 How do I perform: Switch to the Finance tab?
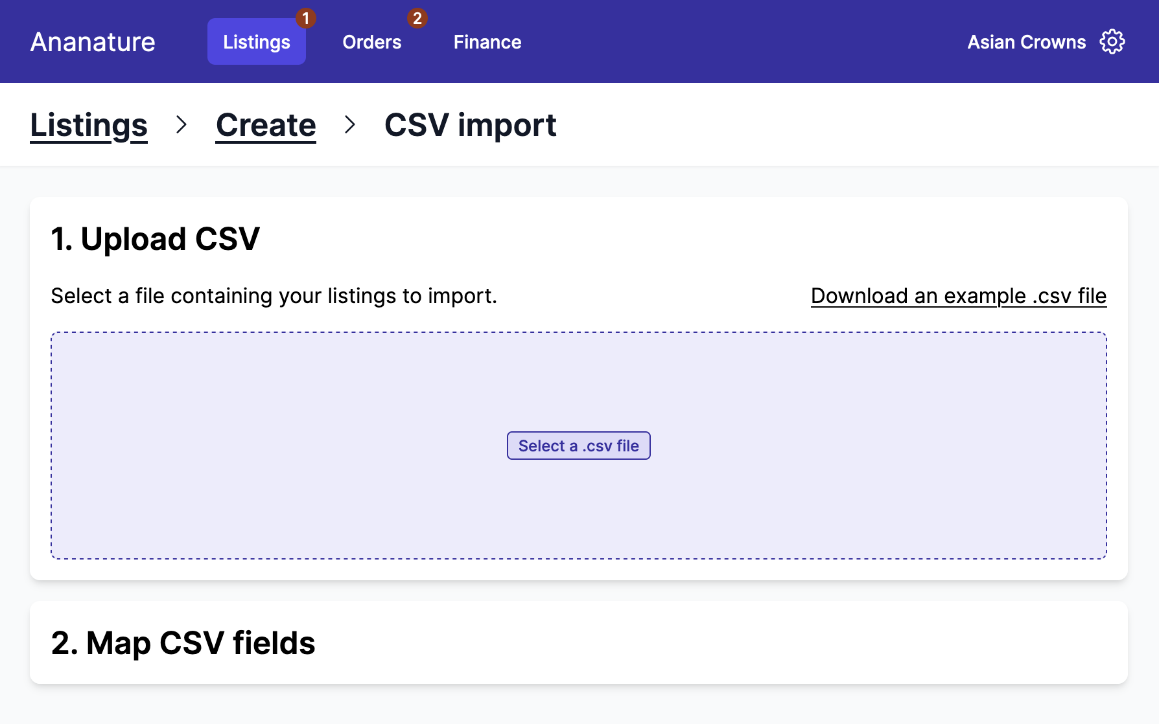(487, 42)
